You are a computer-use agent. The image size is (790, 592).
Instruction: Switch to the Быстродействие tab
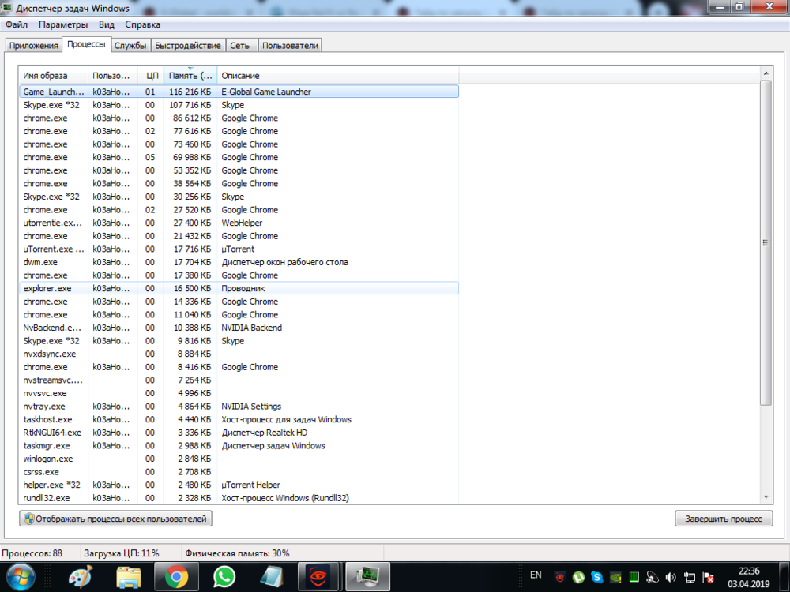coord(188,46)
